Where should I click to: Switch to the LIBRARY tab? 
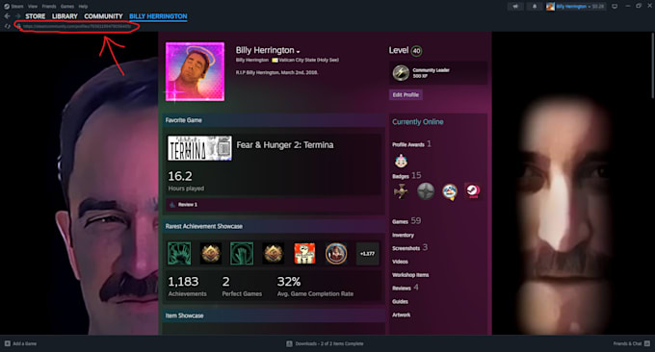point(65,16)
